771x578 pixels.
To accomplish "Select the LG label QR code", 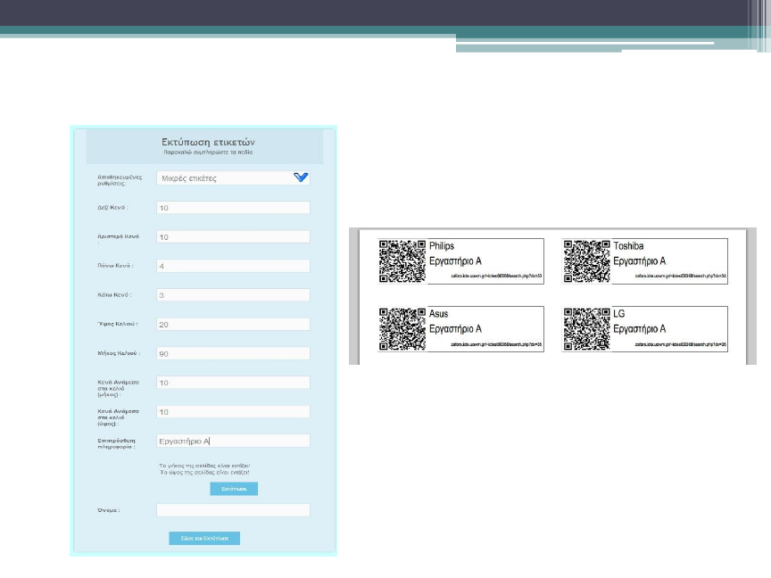I will [586, 329].
